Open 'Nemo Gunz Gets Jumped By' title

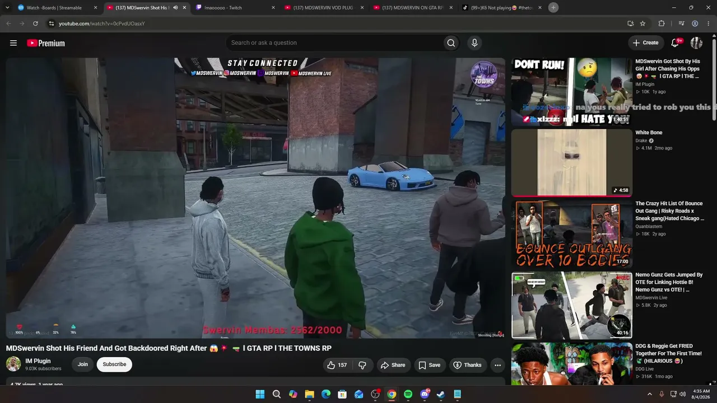click(x=669, y=283)
